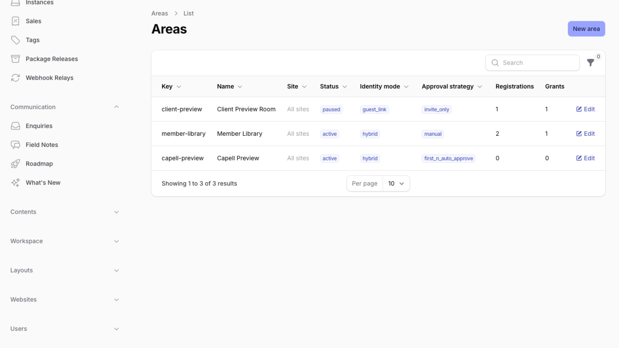
Task: Click the capell-preview key cell
Action: [x=183, y=158]
